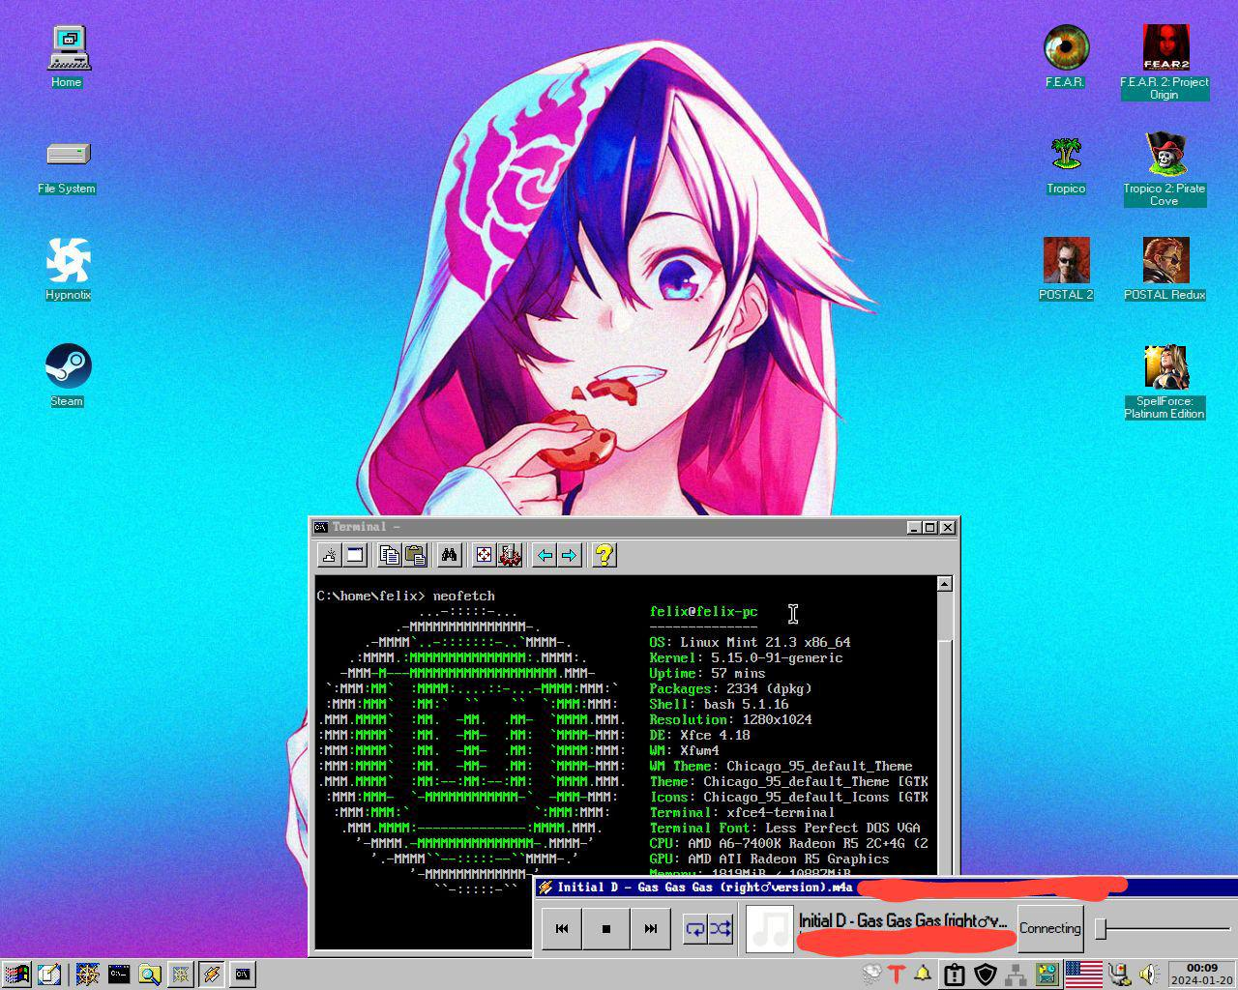The image size is (1238, 990).
Task: Click the taskbar clock showing 00:09
Action: point(1202,975)
